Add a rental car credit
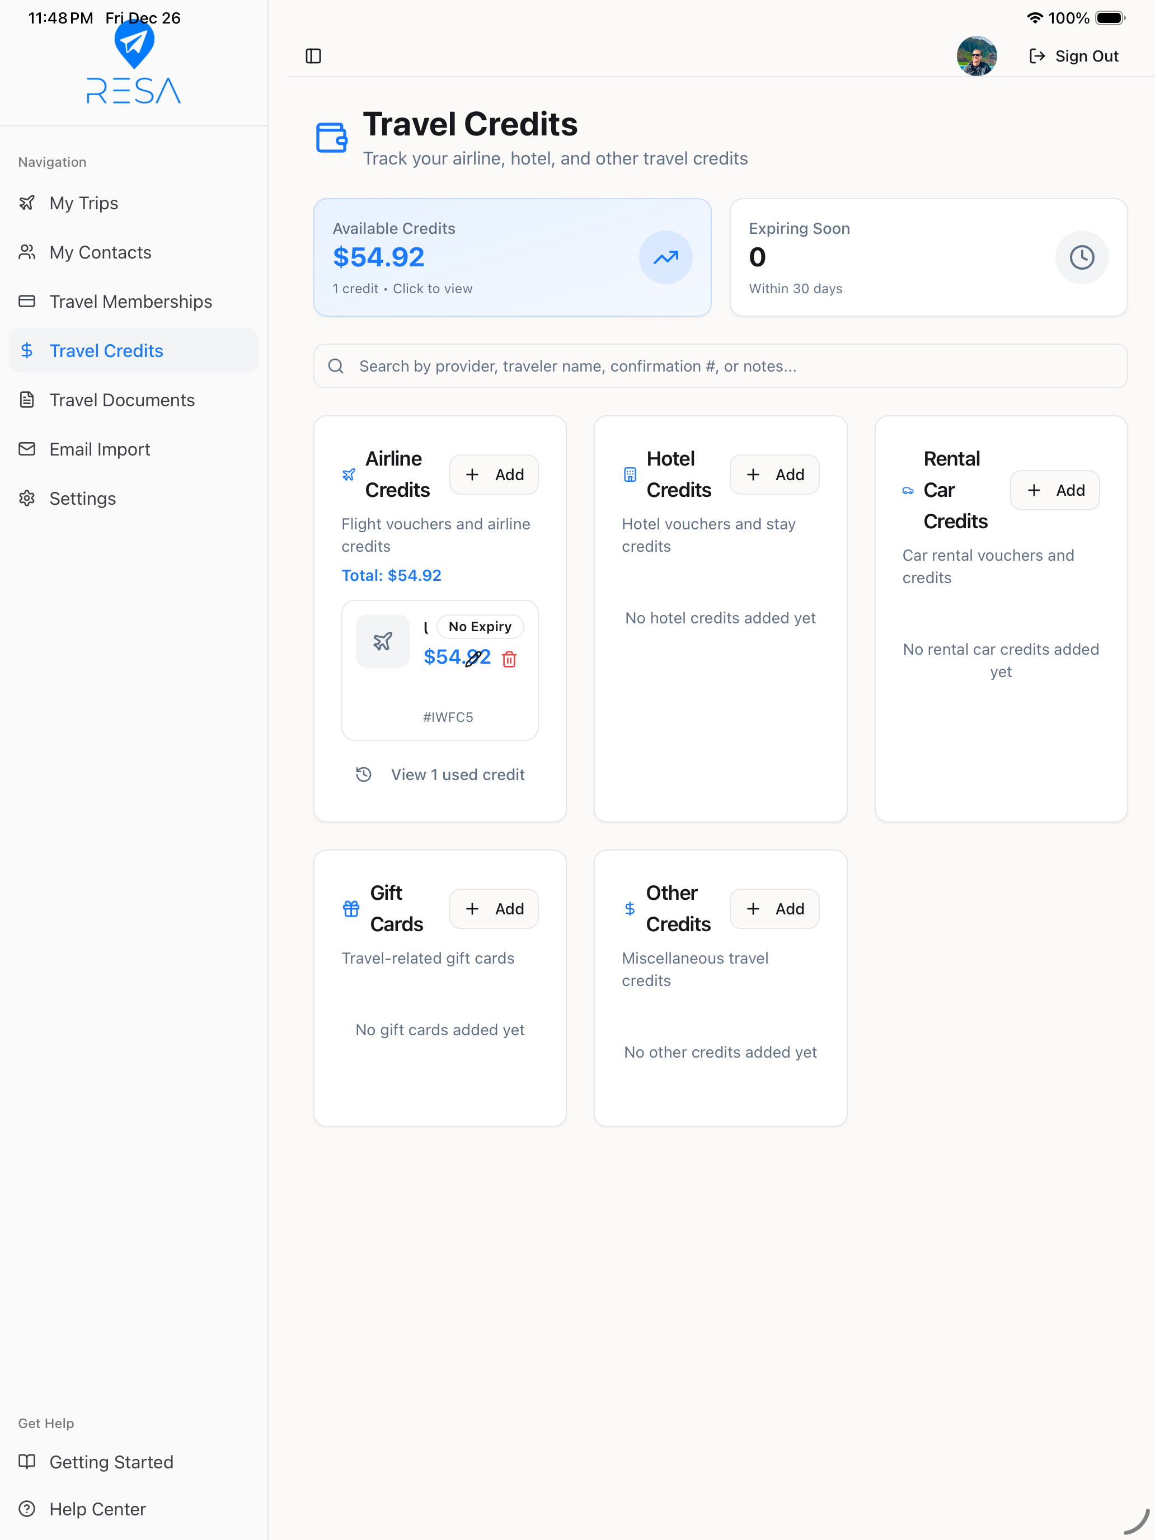1155x1540 pixels. tap(1055, 490)
